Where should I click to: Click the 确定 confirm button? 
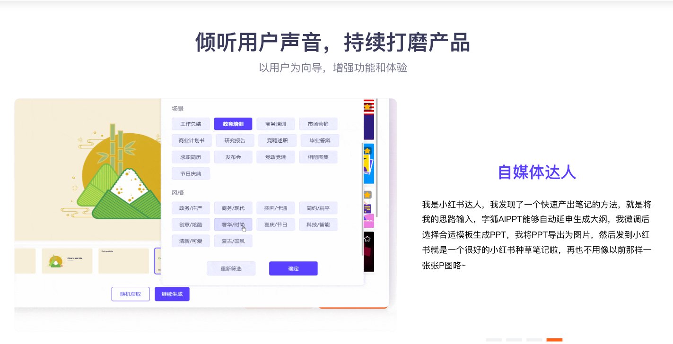coord(293,268)
